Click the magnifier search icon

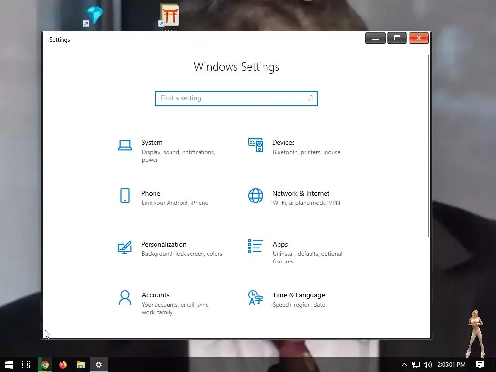(310, 98)
